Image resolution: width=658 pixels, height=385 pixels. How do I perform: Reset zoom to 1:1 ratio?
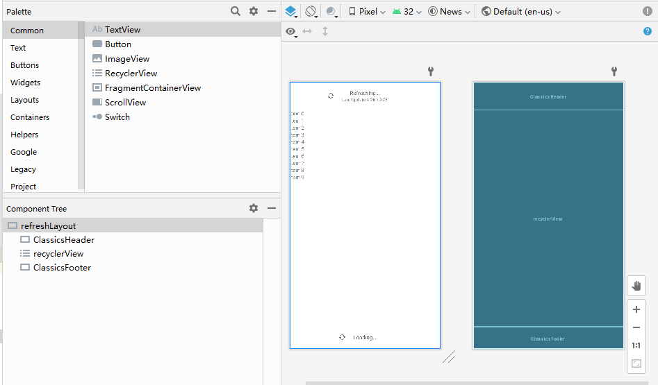click(x=636, y=345)
